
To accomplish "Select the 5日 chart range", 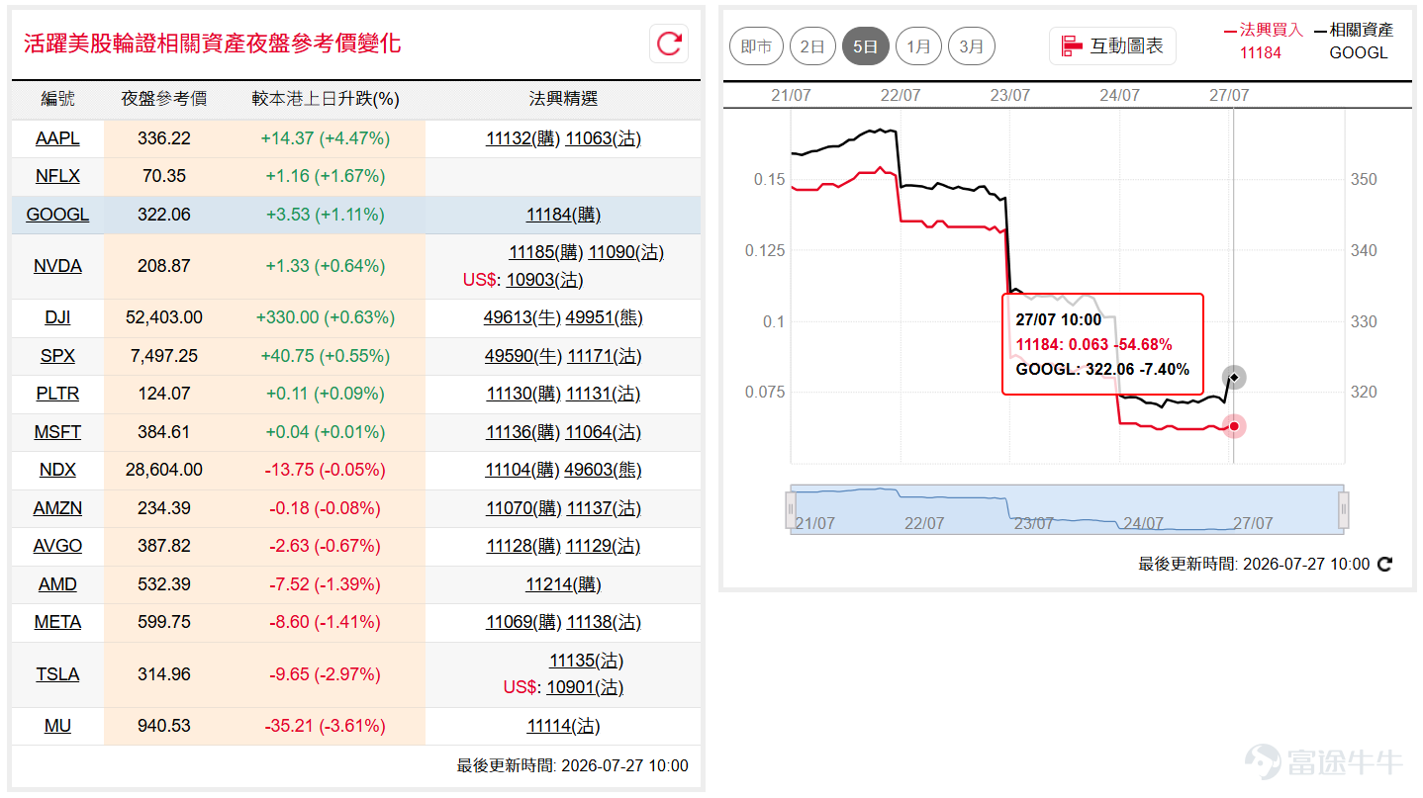I will point(865,46).
